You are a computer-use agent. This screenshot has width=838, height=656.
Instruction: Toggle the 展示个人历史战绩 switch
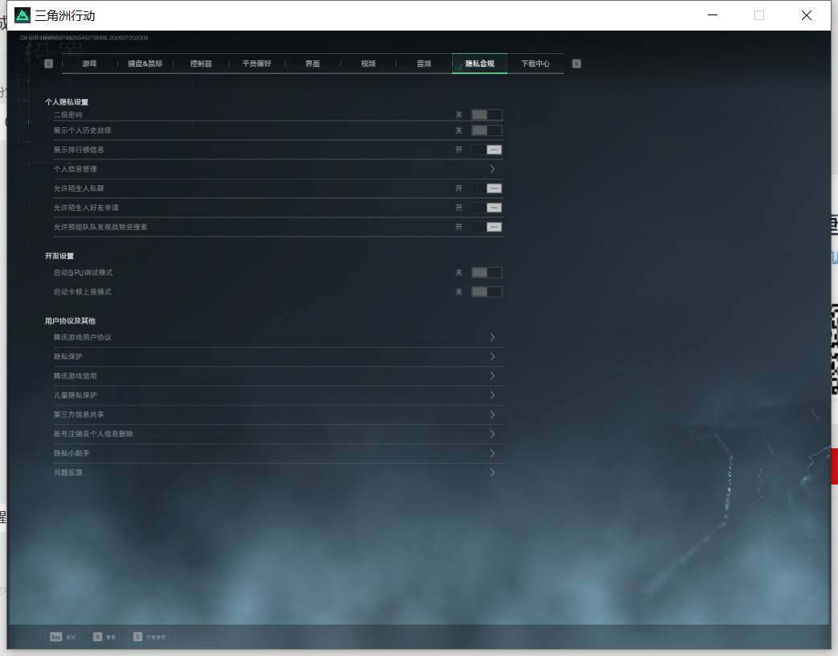click(x=487, y=130)
